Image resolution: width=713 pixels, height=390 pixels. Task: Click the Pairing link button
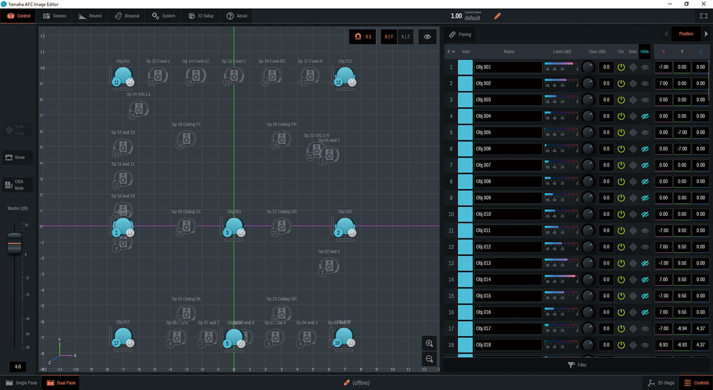pyautogui.click(x=460, y=34)
